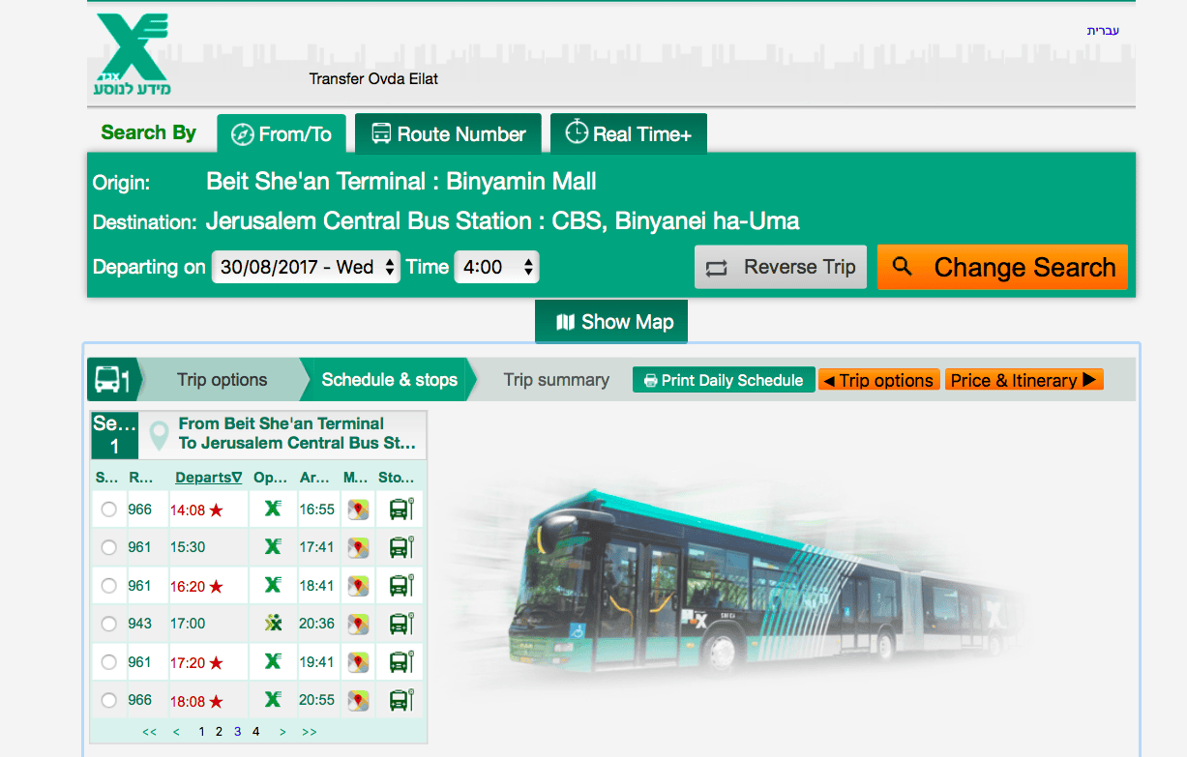1187x757 pixels.
Task: View stops icon for 15:30 departure
Action: pos(401,547)
